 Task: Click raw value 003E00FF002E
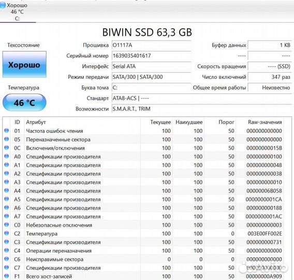[264, 234]
